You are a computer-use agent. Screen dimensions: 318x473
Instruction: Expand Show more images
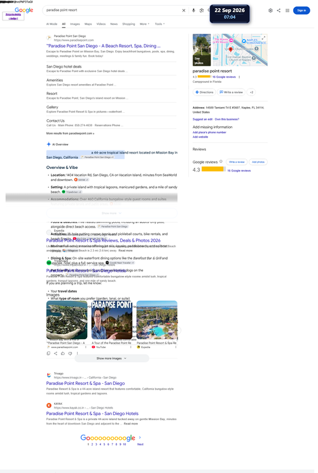pos(111,358)
